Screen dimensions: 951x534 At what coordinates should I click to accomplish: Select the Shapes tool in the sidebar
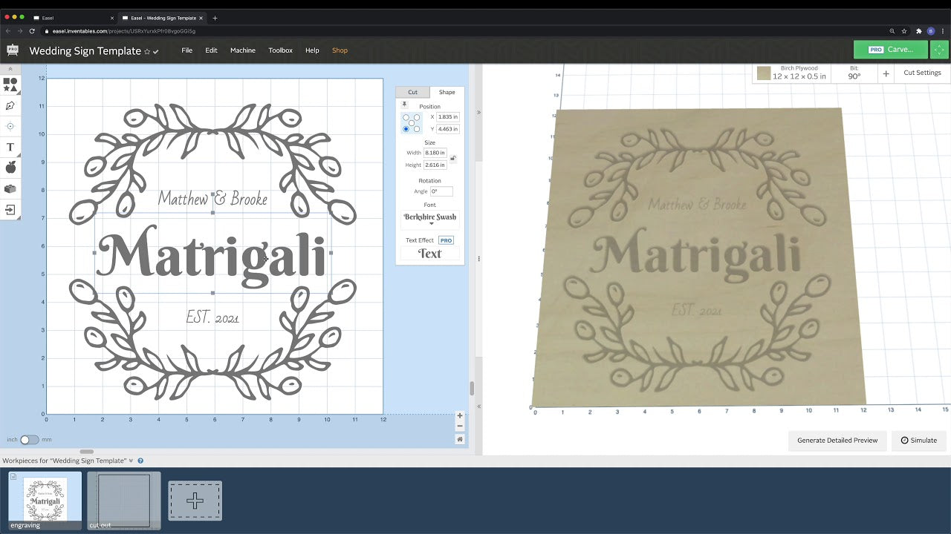(10, 84)
